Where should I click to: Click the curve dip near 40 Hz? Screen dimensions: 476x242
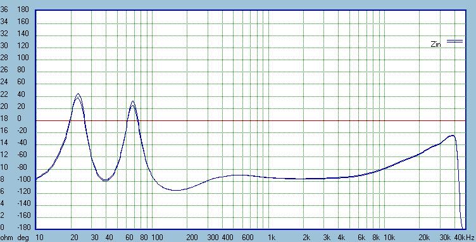[x=105, y=180]
